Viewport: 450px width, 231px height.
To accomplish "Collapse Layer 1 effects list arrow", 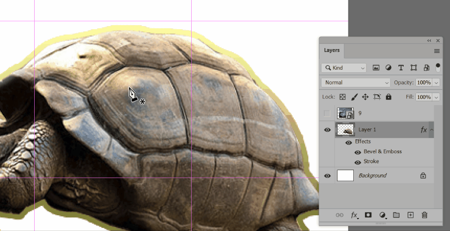I will click(x=432, y=130).
